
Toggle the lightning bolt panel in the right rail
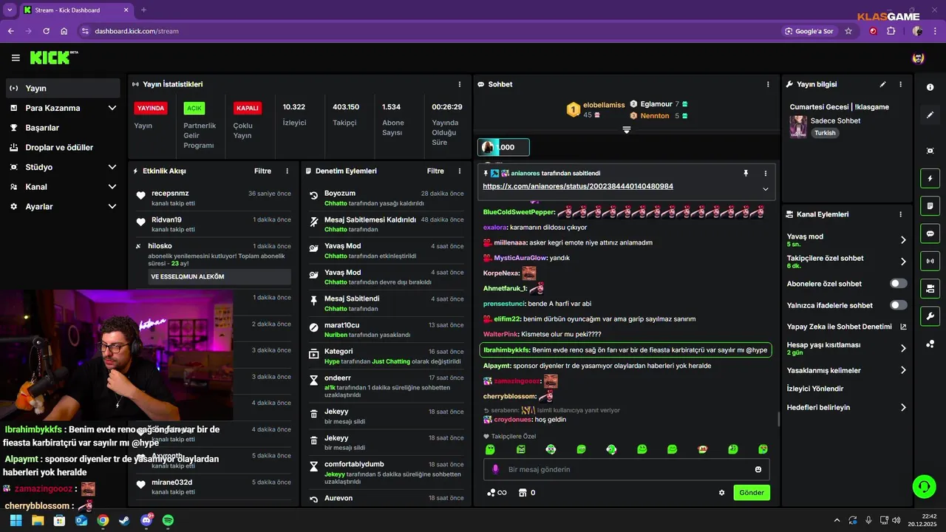coord(930,178)
